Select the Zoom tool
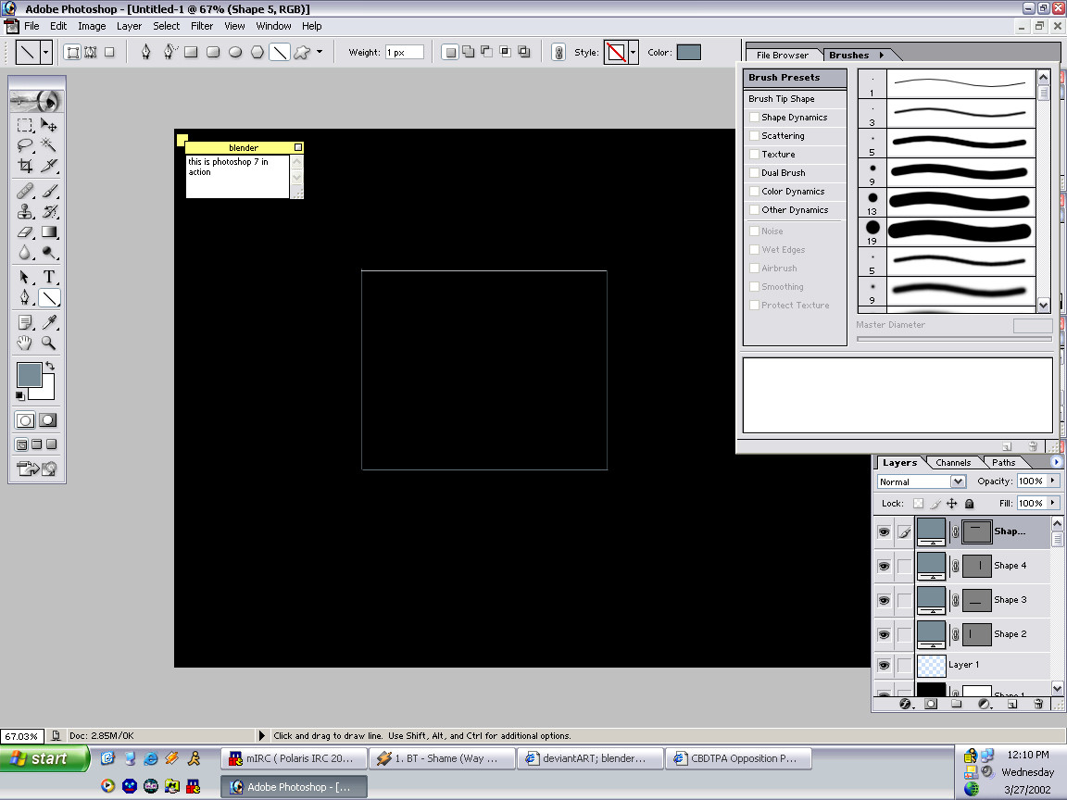Screen dimensions: 1067x800 click(49, 343)
